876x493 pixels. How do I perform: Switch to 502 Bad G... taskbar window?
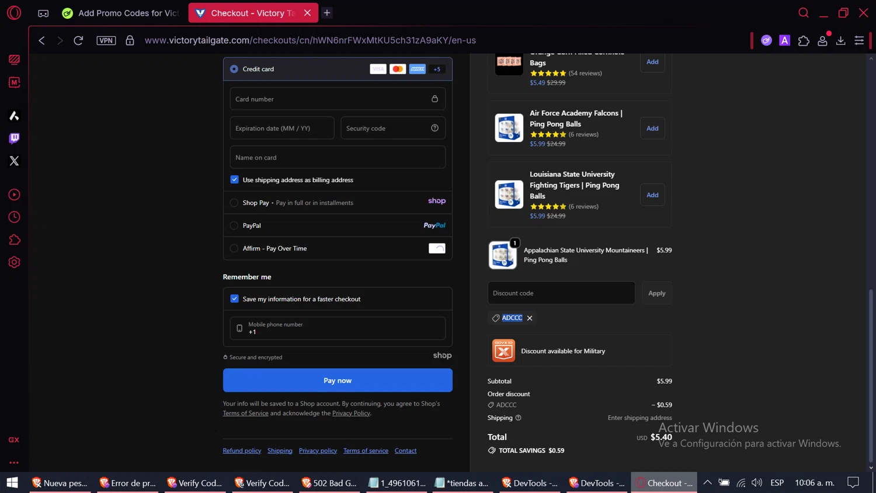pyautogui.click(x=330, y=482)
